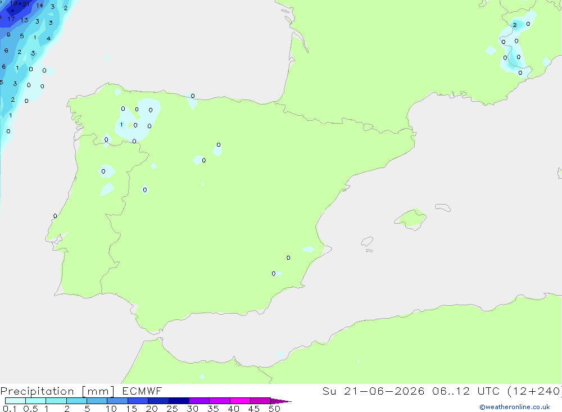Image resolution: width=562 pixels, height=412 pixels.
Task: Click the '45' legend scale label
Action: coord(254,409)
